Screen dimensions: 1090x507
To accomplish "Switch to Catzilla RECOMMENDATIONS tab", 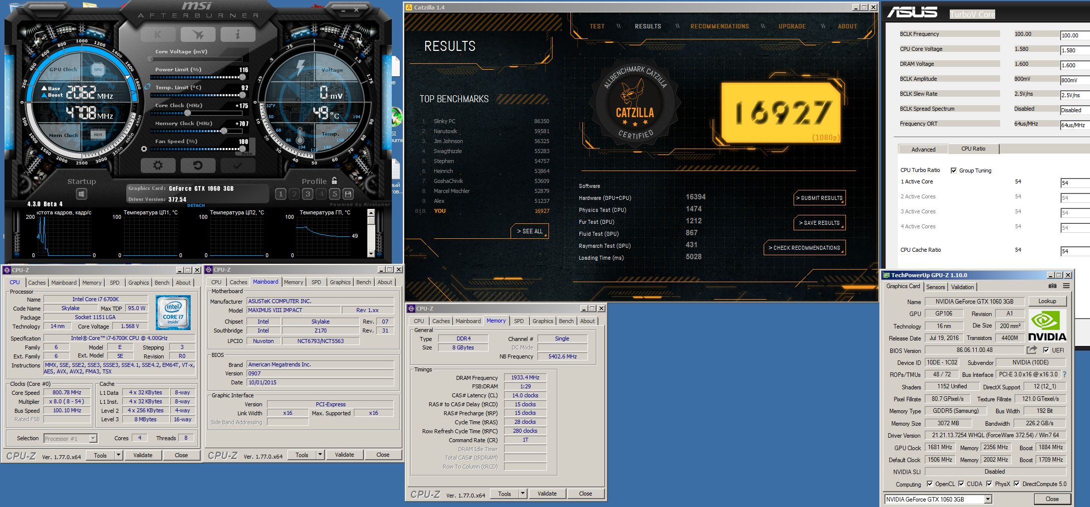I will [x=720, y=26].
